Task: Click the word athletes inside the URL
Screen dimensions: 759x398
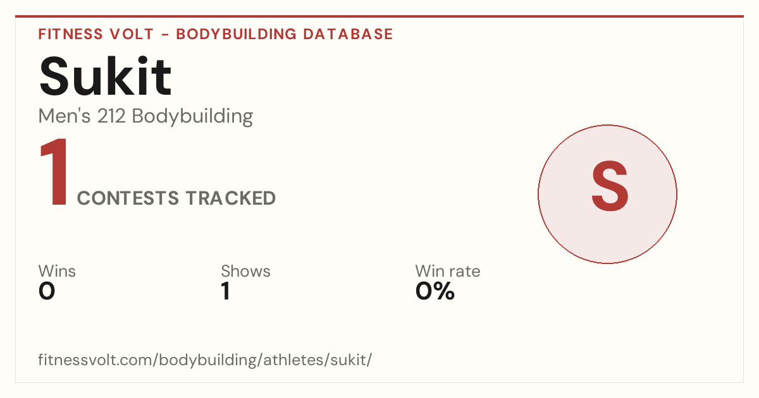Action: pos(295,360)
